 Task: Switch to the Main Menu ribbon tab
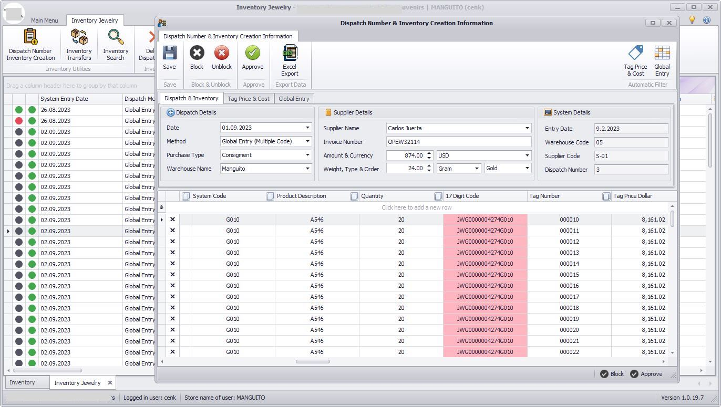point(44,20)
